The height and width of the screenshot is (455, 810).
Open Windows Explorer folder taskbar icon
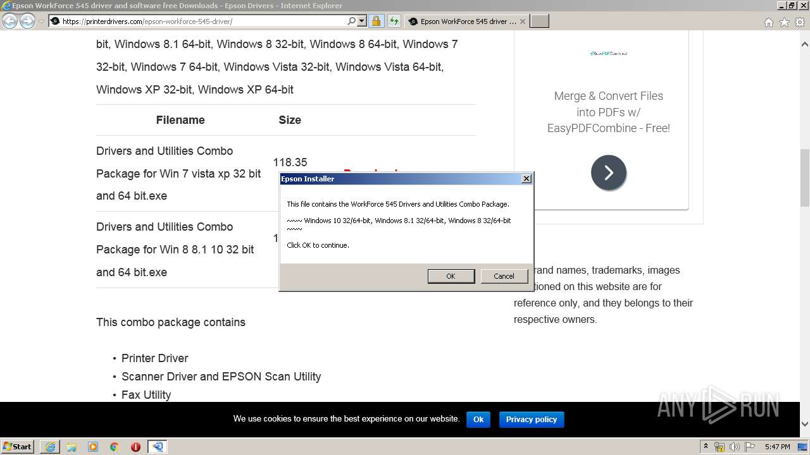click(x=72, y=447)
